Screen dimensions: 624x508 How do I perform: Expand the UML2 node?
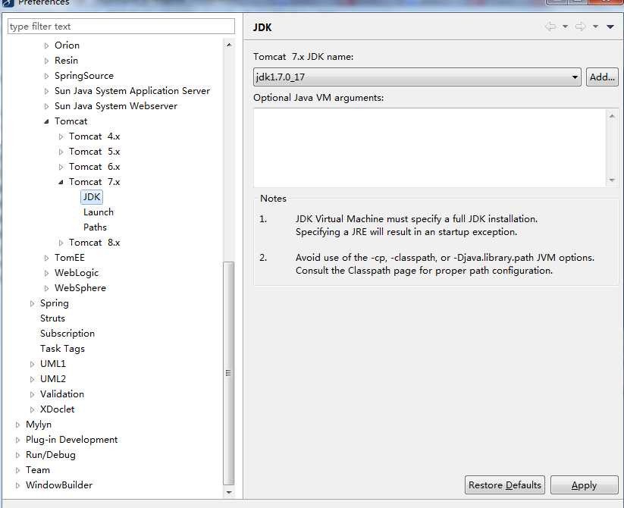(33, 379)
